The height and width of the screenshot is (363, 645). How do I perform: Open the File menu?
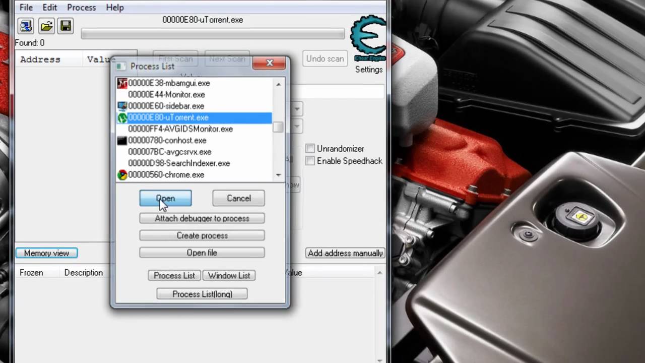(x=26, y=8)
